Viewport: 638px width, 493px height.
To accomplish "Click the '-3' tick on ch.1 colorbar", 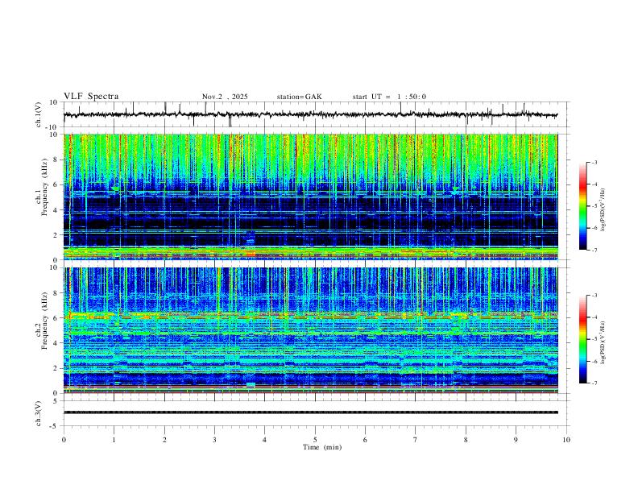I will [x=594, y=163].
